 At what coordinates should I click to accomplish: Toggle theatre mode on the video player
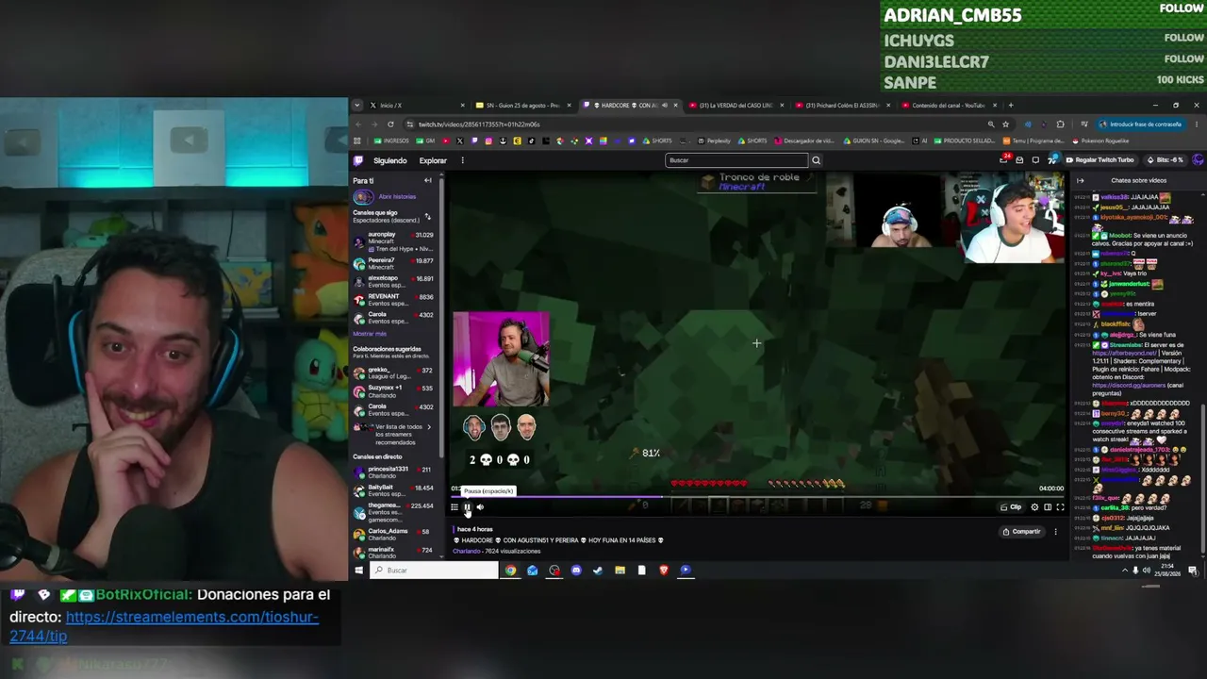1047,507
